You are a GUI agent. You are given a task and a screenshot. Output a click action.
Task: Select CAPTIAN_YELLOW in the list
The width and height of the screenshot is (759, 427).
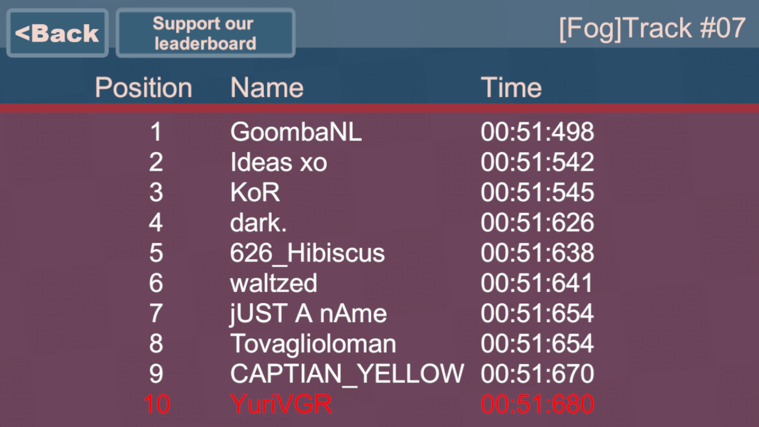[347, 374]
